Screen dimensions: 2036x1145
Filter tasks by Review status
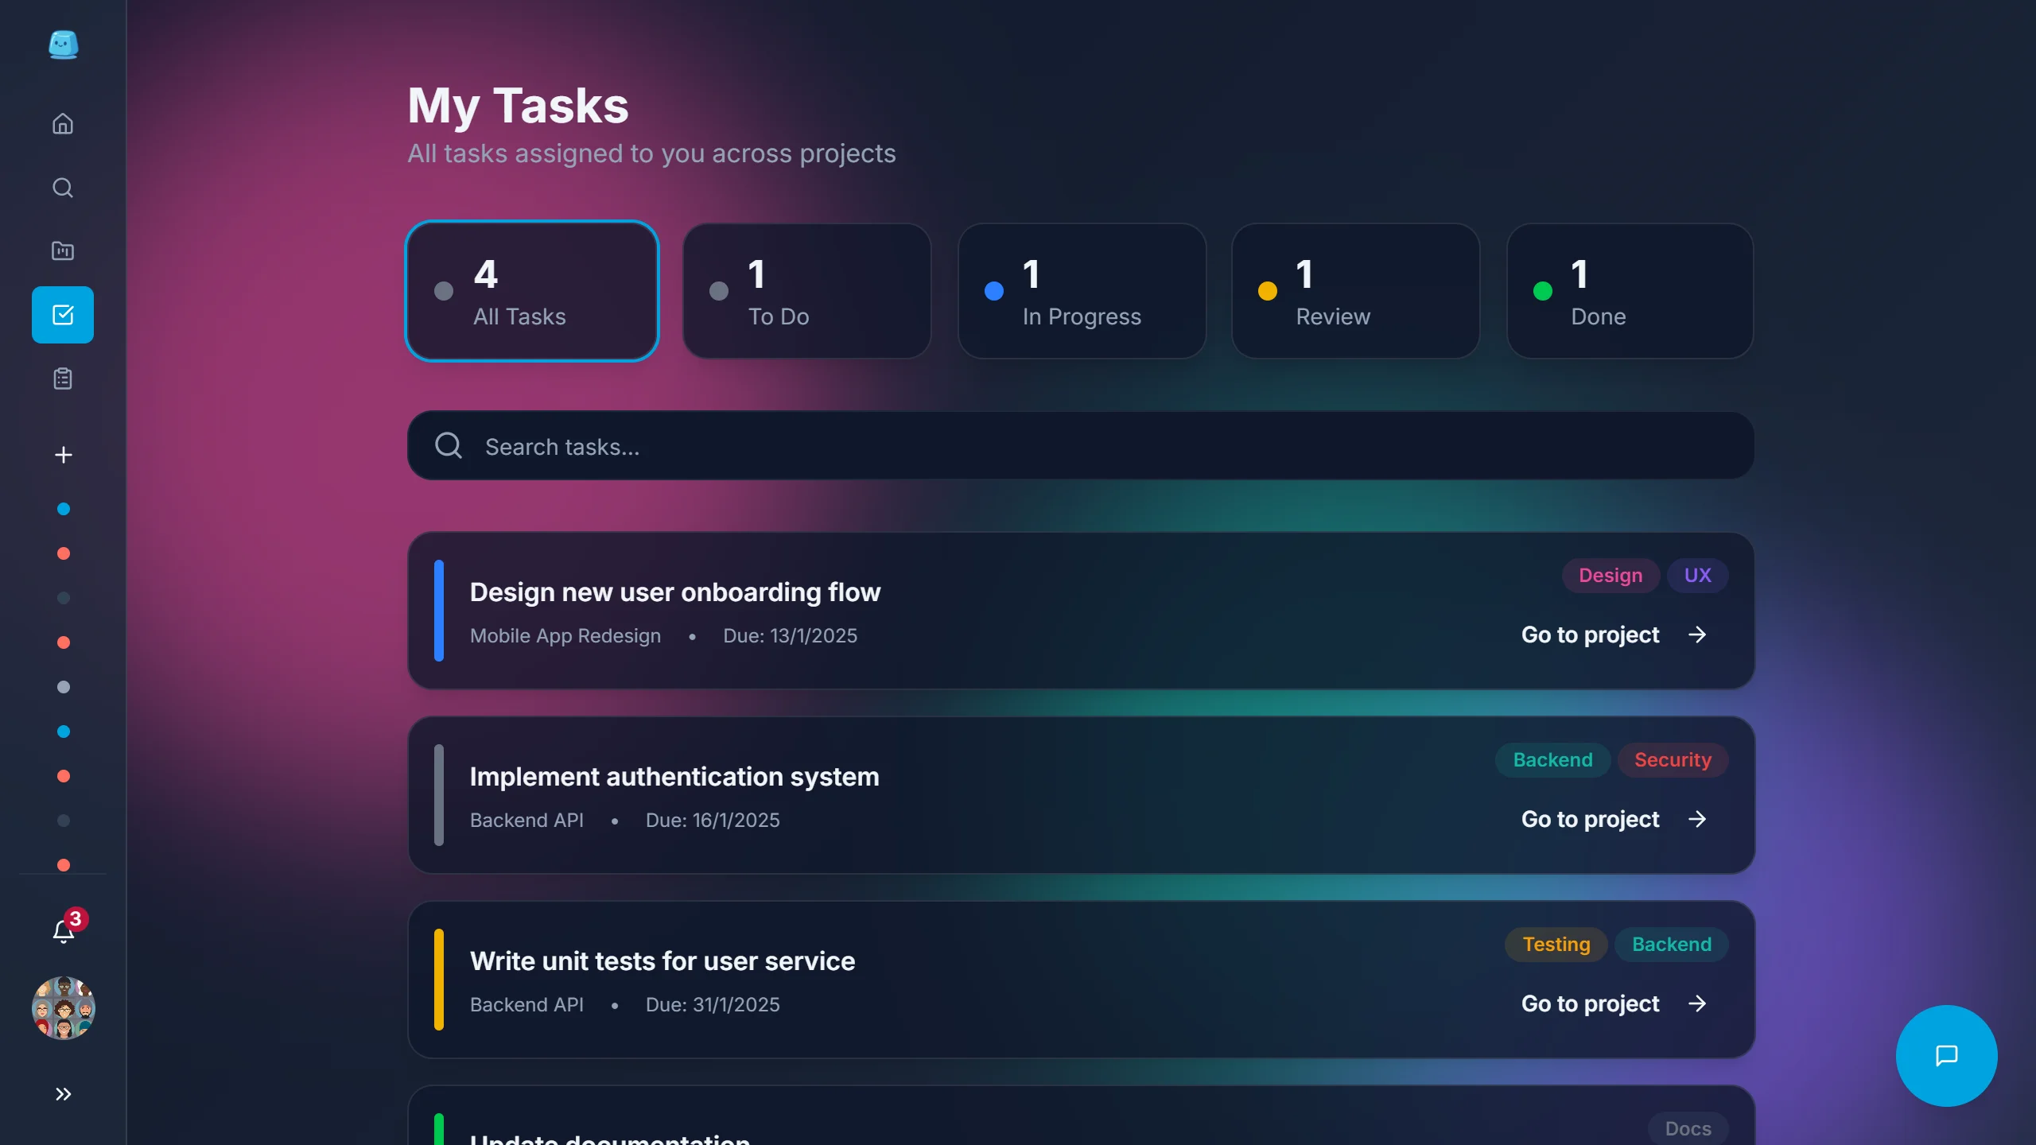click(x=1355, y=291)
